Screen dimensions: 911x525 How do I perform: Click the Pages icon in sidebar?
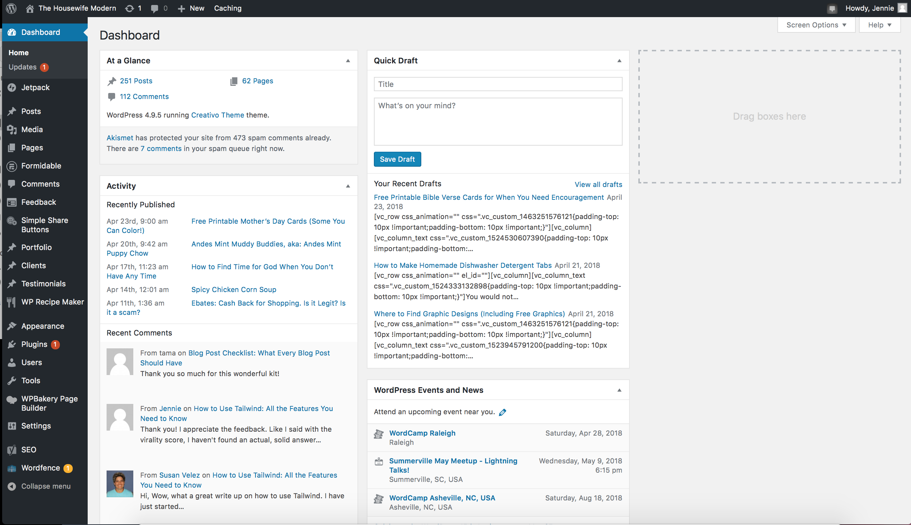tap(12, 147)
